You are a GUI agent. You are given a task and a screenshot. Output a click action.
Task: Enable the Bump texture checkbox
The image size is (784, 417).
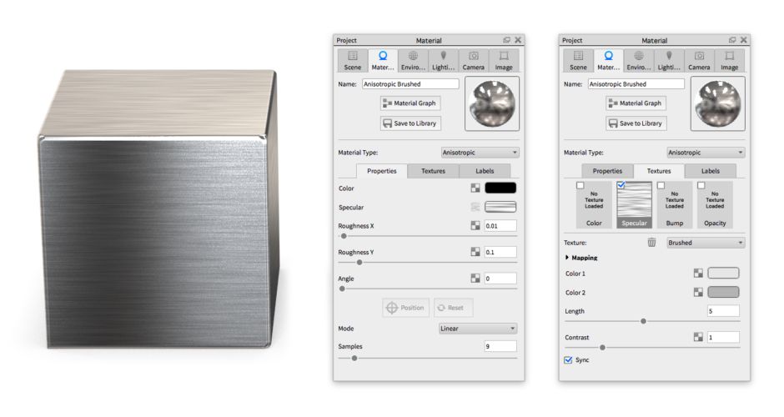(x=661, y=185)
